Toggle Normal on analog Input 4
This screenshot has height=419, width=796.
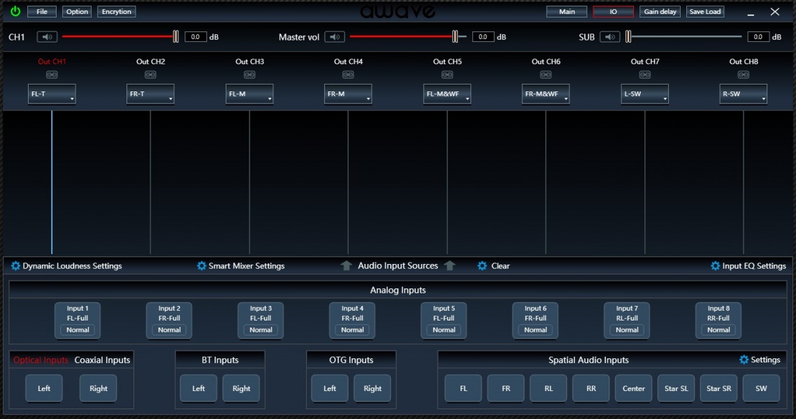point(352,330)
